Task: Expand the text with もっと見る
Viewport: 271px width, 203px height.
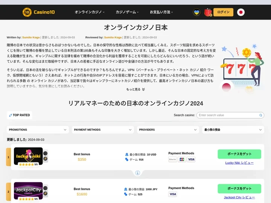Action: [135, 89]
